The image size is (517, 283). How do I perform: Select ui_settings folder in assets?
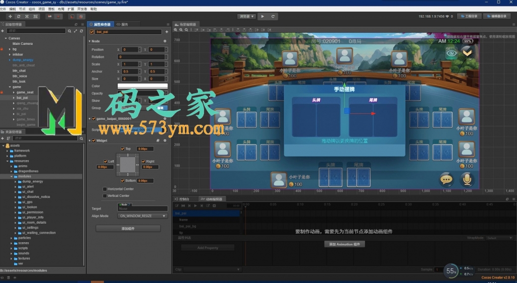[30, 228]
